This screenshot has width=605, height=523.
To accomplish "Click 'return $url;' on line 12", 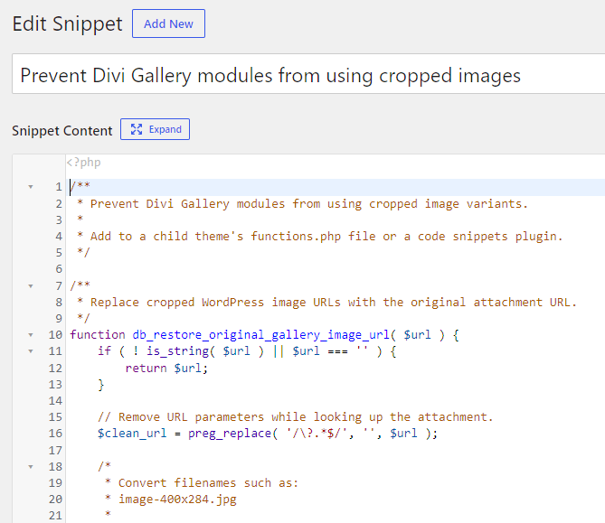I will [166, 368].
